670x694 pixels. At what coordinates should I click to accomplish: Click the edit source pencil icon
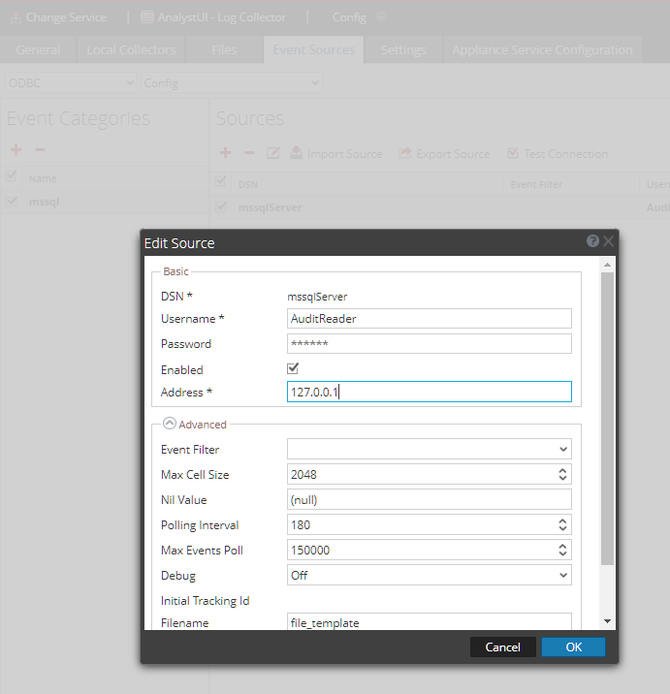point(273,153)
